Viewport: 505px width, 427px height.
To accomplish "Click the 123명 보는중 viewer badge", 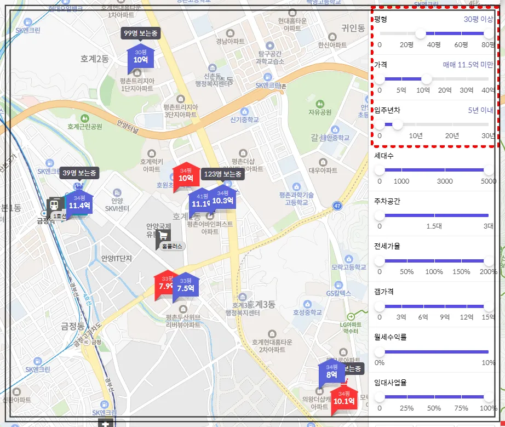I will (x=222, y=174).
